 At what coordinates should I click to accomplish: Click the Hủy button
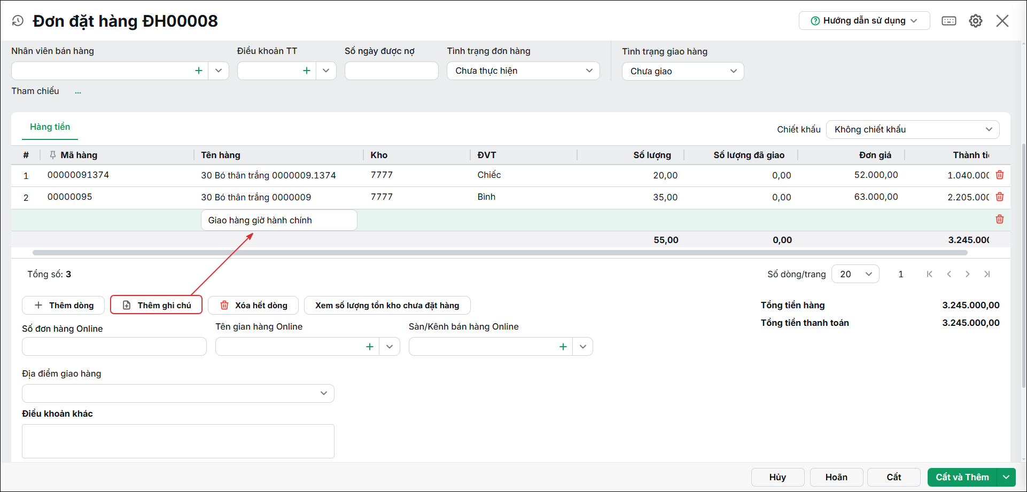pos(778,477)
